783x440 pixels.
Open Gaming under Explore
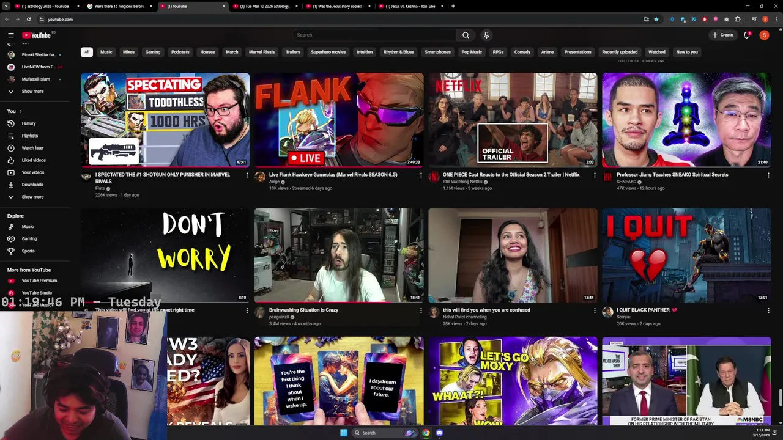click(x=29, y=239)
